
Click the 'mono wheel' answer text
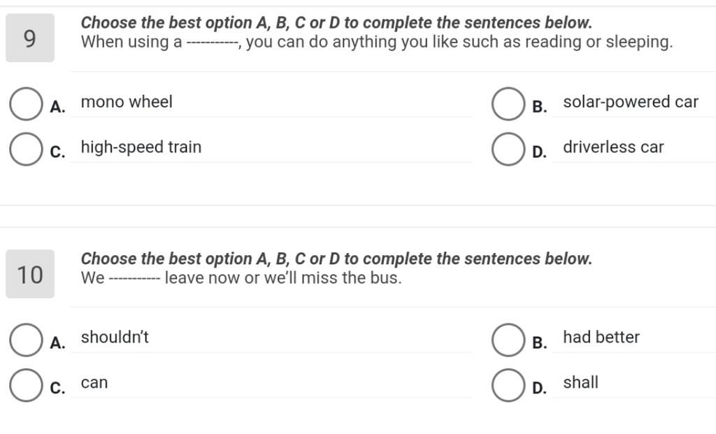pyautogui.click(x=127, y=102)
